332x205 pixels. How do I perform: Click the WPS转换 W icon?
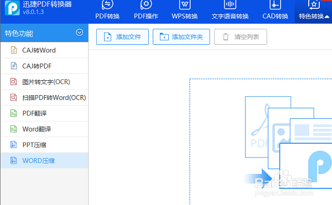tap(185, 4)
